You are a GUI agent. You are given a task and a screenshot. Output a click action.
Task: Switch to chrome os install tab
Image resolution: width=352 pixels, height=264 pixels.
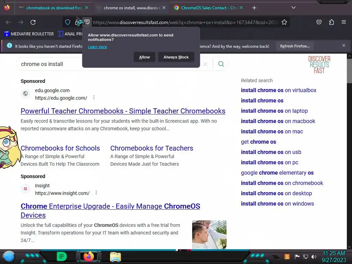(132, 8)
